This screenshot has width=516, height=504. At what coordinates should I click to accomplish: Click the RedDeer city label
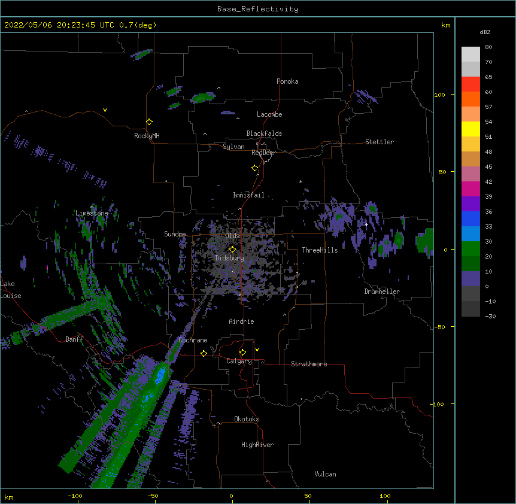point(263,153)
